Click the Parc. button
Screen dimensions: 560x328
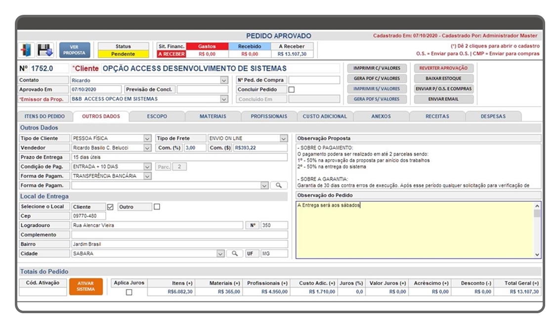point(164,166)
